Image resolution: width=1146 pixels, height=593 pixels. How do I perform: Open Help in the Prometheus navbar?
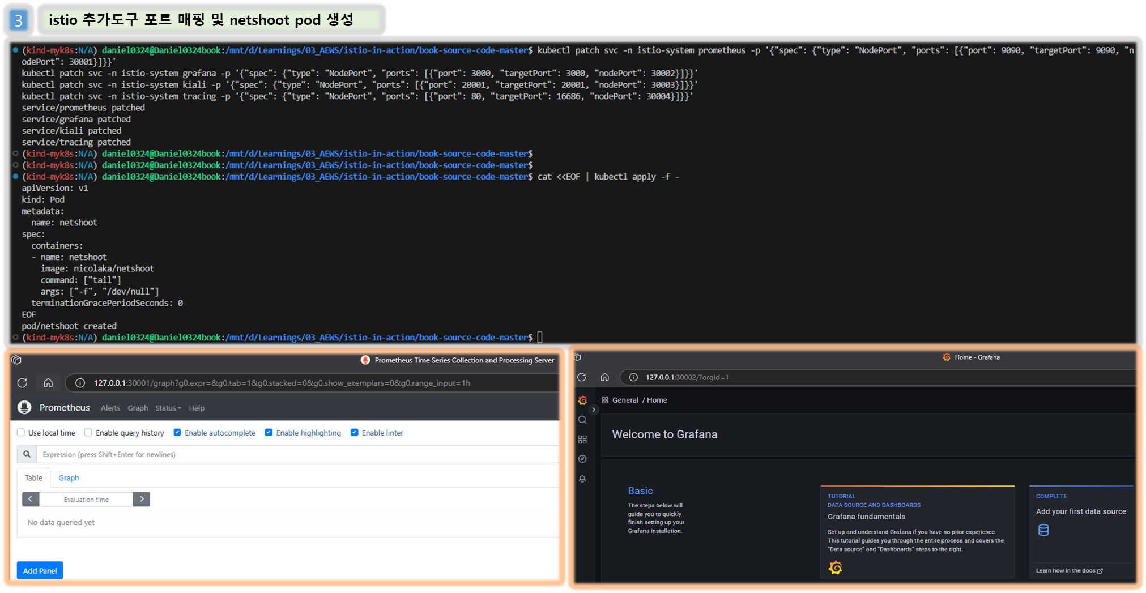point(197,408)
